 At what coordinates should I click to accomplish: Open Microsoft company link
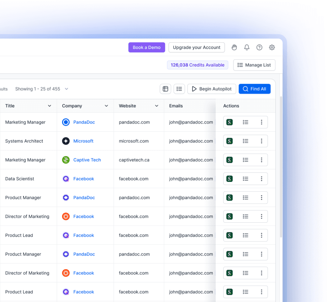click(83, 141)
